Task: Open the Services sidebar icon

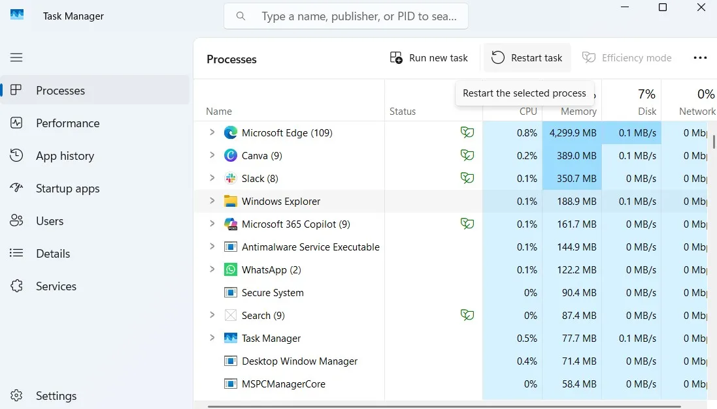Action: 16,286
